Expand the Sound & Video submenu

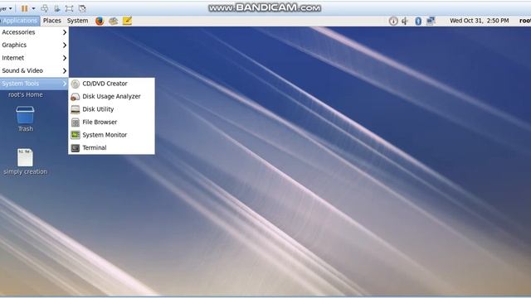(34, 70)
